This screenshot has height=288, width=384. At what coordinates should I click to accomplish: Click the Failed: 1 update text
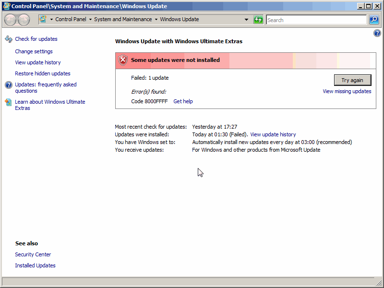pos(150,78)
